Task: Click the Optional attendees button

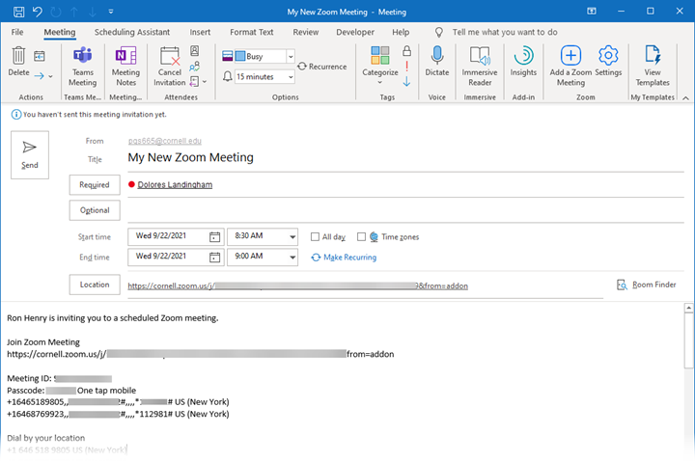Action: 95,210
